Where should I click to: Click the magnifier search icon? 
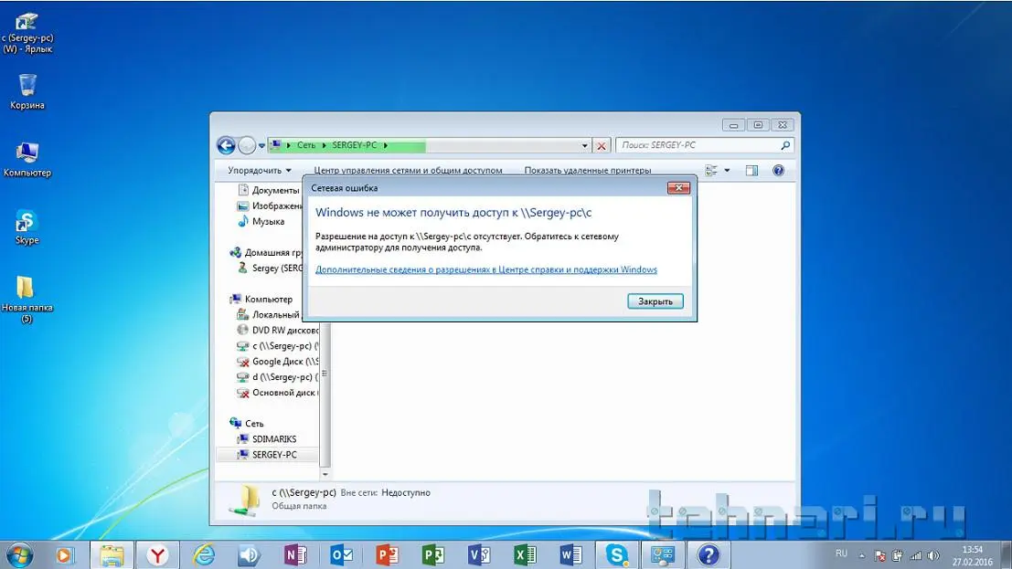785,145
